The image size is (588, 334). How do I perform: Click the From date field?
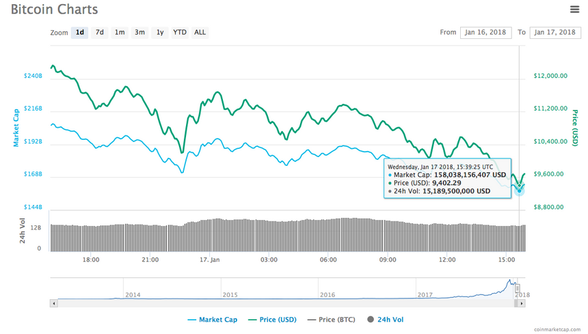coord(485,32)
